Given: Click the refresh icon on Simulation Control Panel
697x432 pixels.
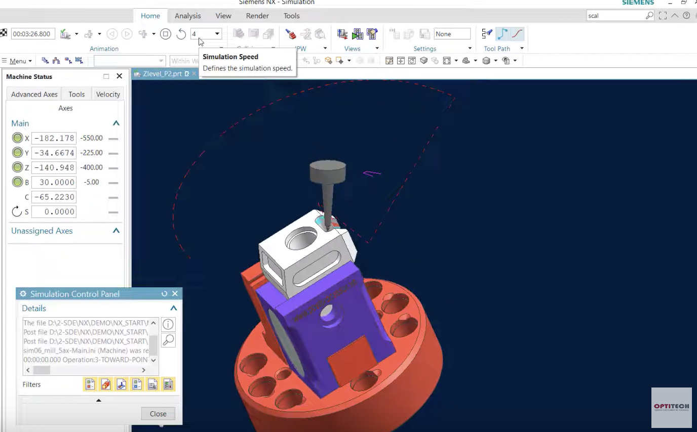Looking at the screenshot, I should coord(164,294).
